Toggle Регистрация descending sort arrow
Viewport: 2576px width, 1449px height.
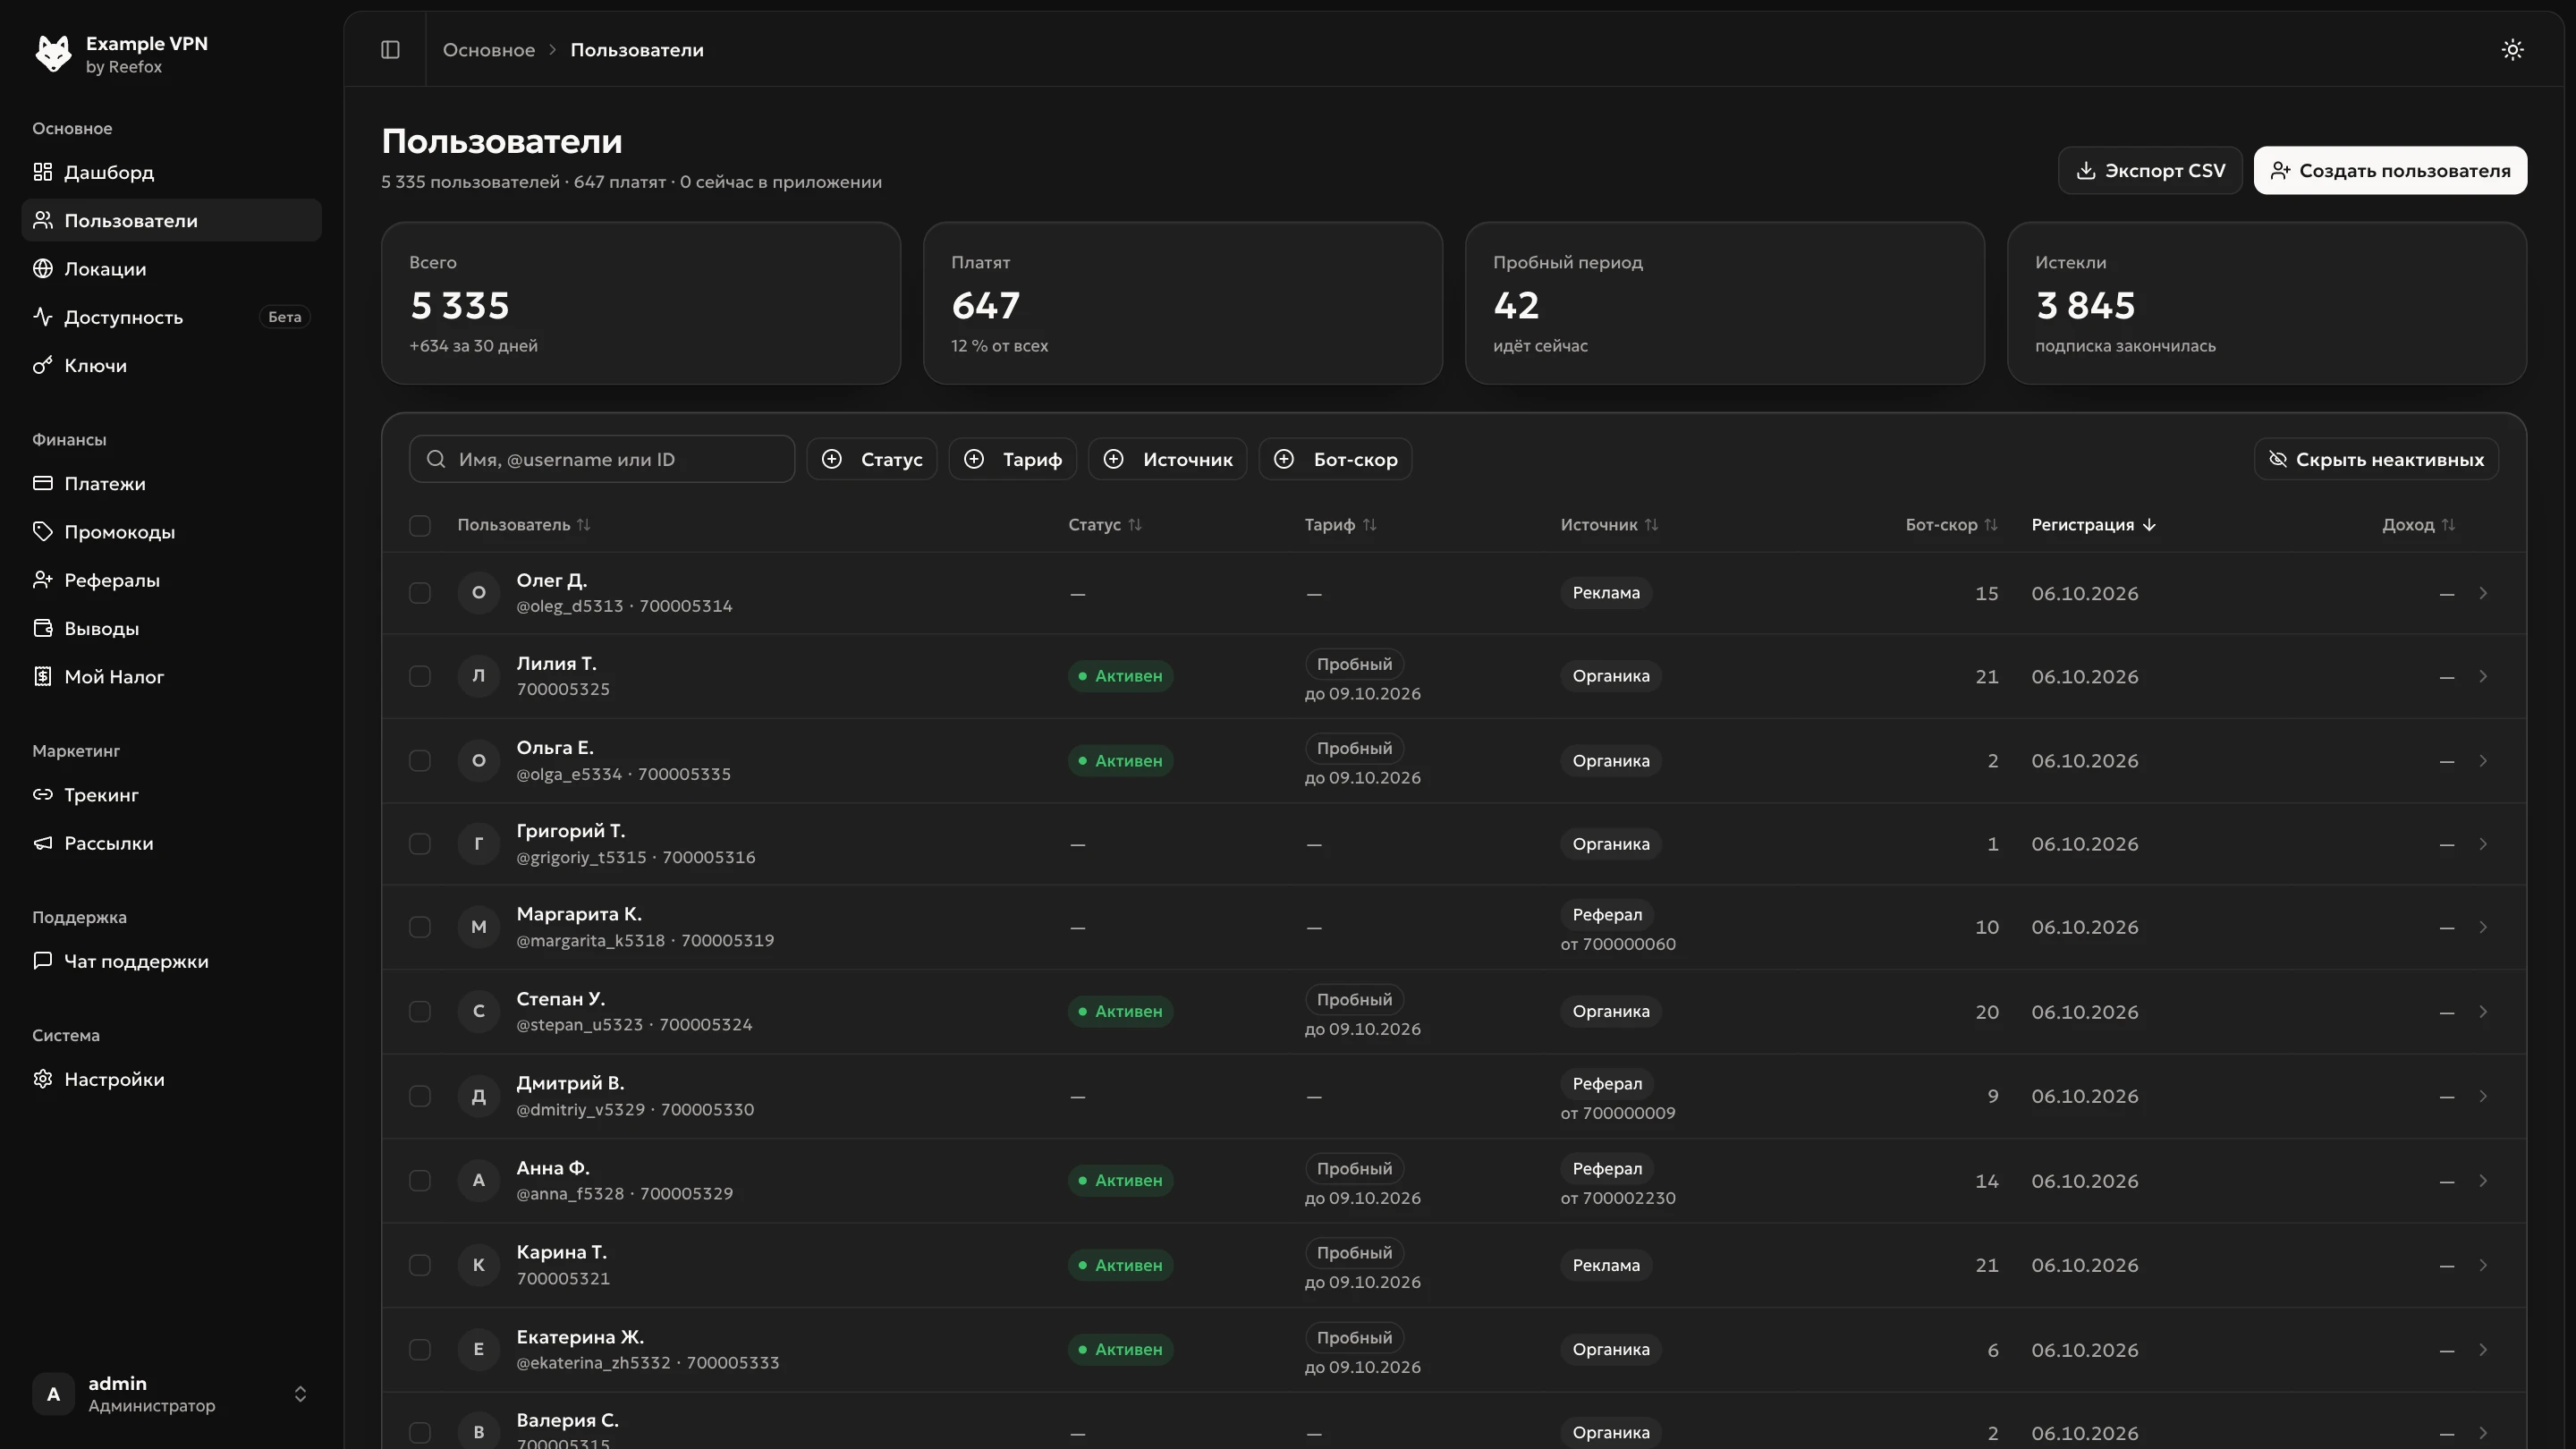click(x=2149, y=525)
